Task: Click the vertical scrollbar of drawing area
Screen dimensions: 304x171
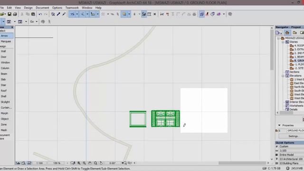Action: point(272,50)
